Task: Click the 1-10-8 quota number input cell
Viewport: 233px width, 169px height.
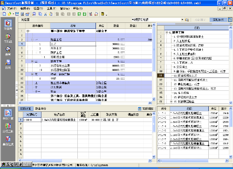Action: (x=32, y=120)
